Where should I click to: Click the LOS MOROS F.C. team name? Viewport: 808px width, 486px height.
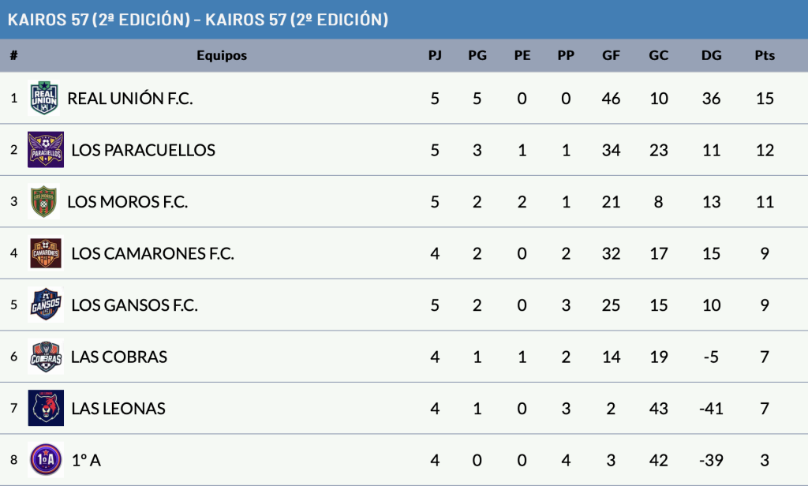[128, 202]
